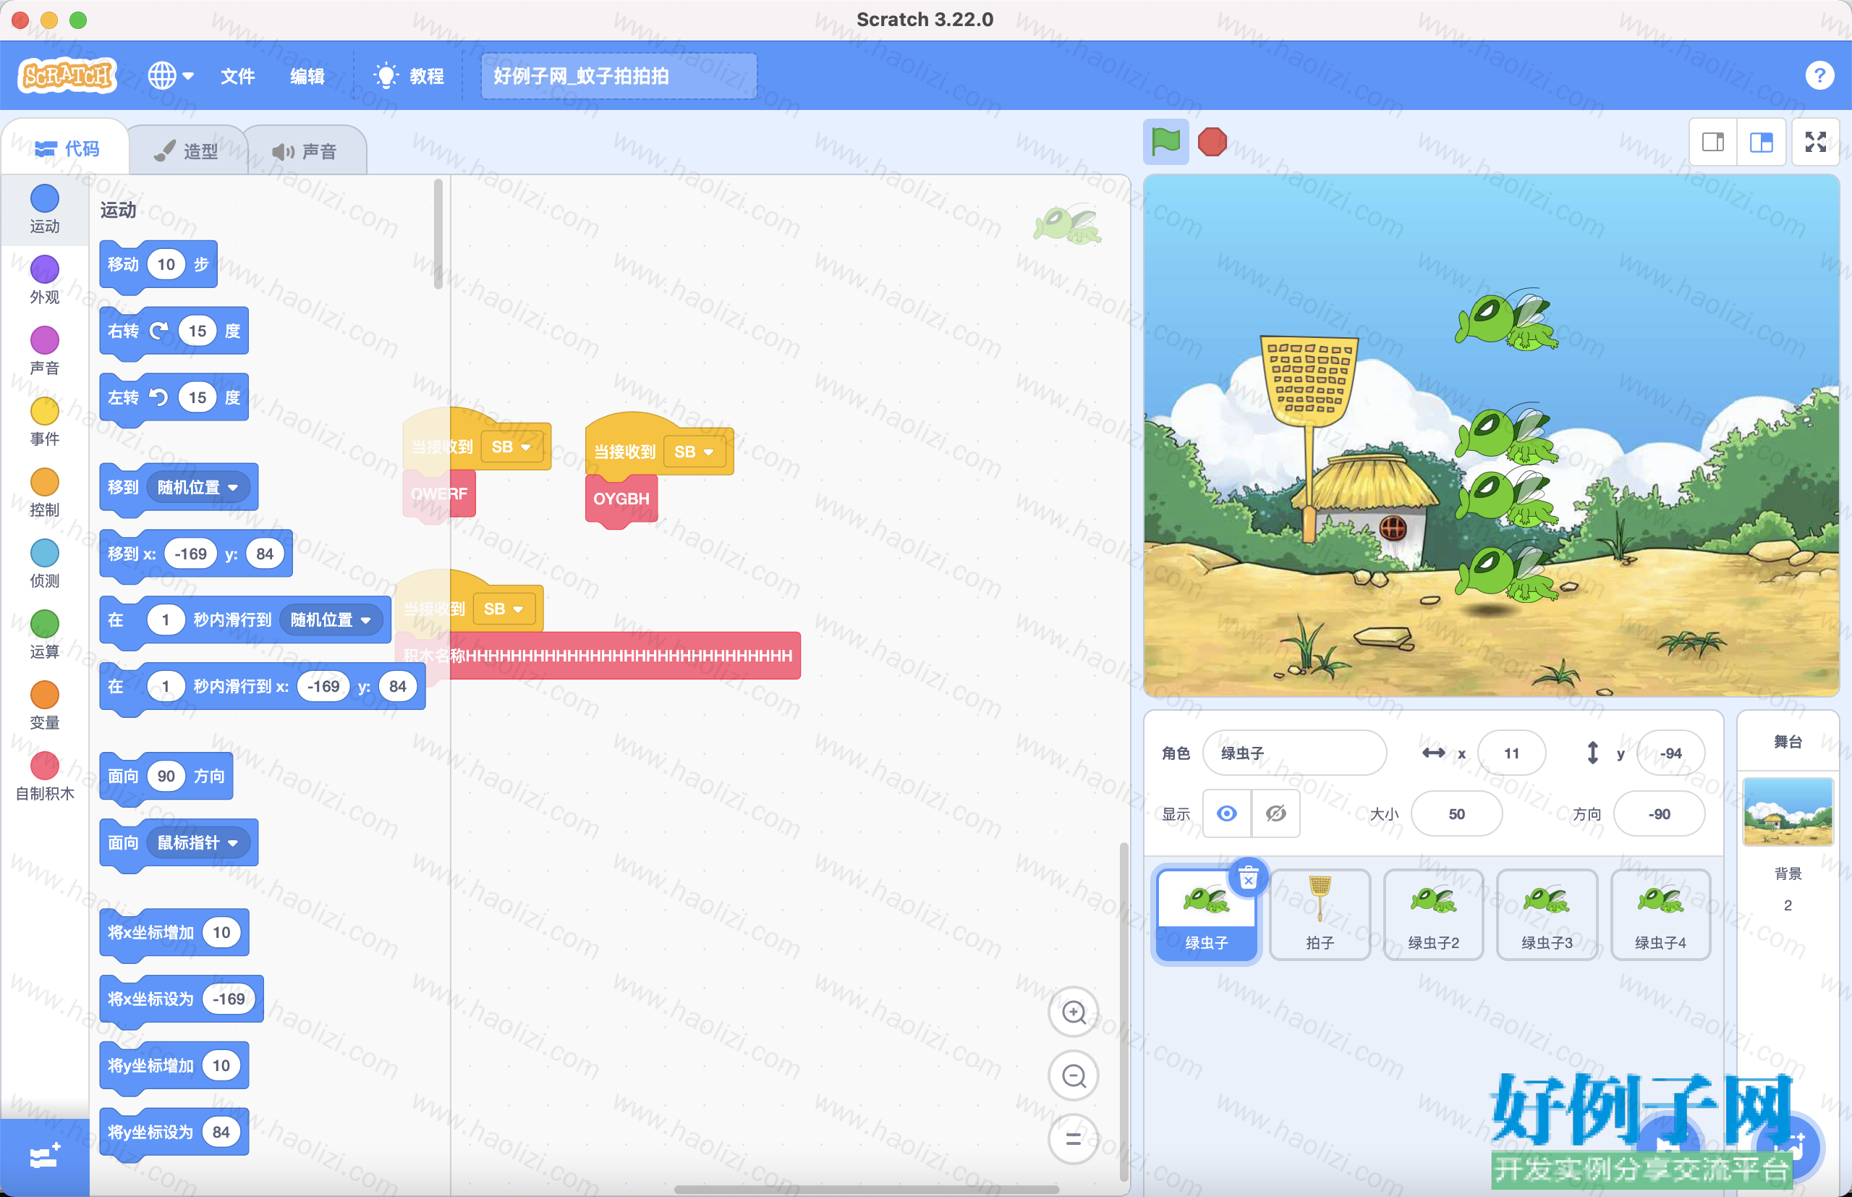Edit the 90 value in 面向 block
The width and height of the screenshot is (1852, 1197).
166,776
